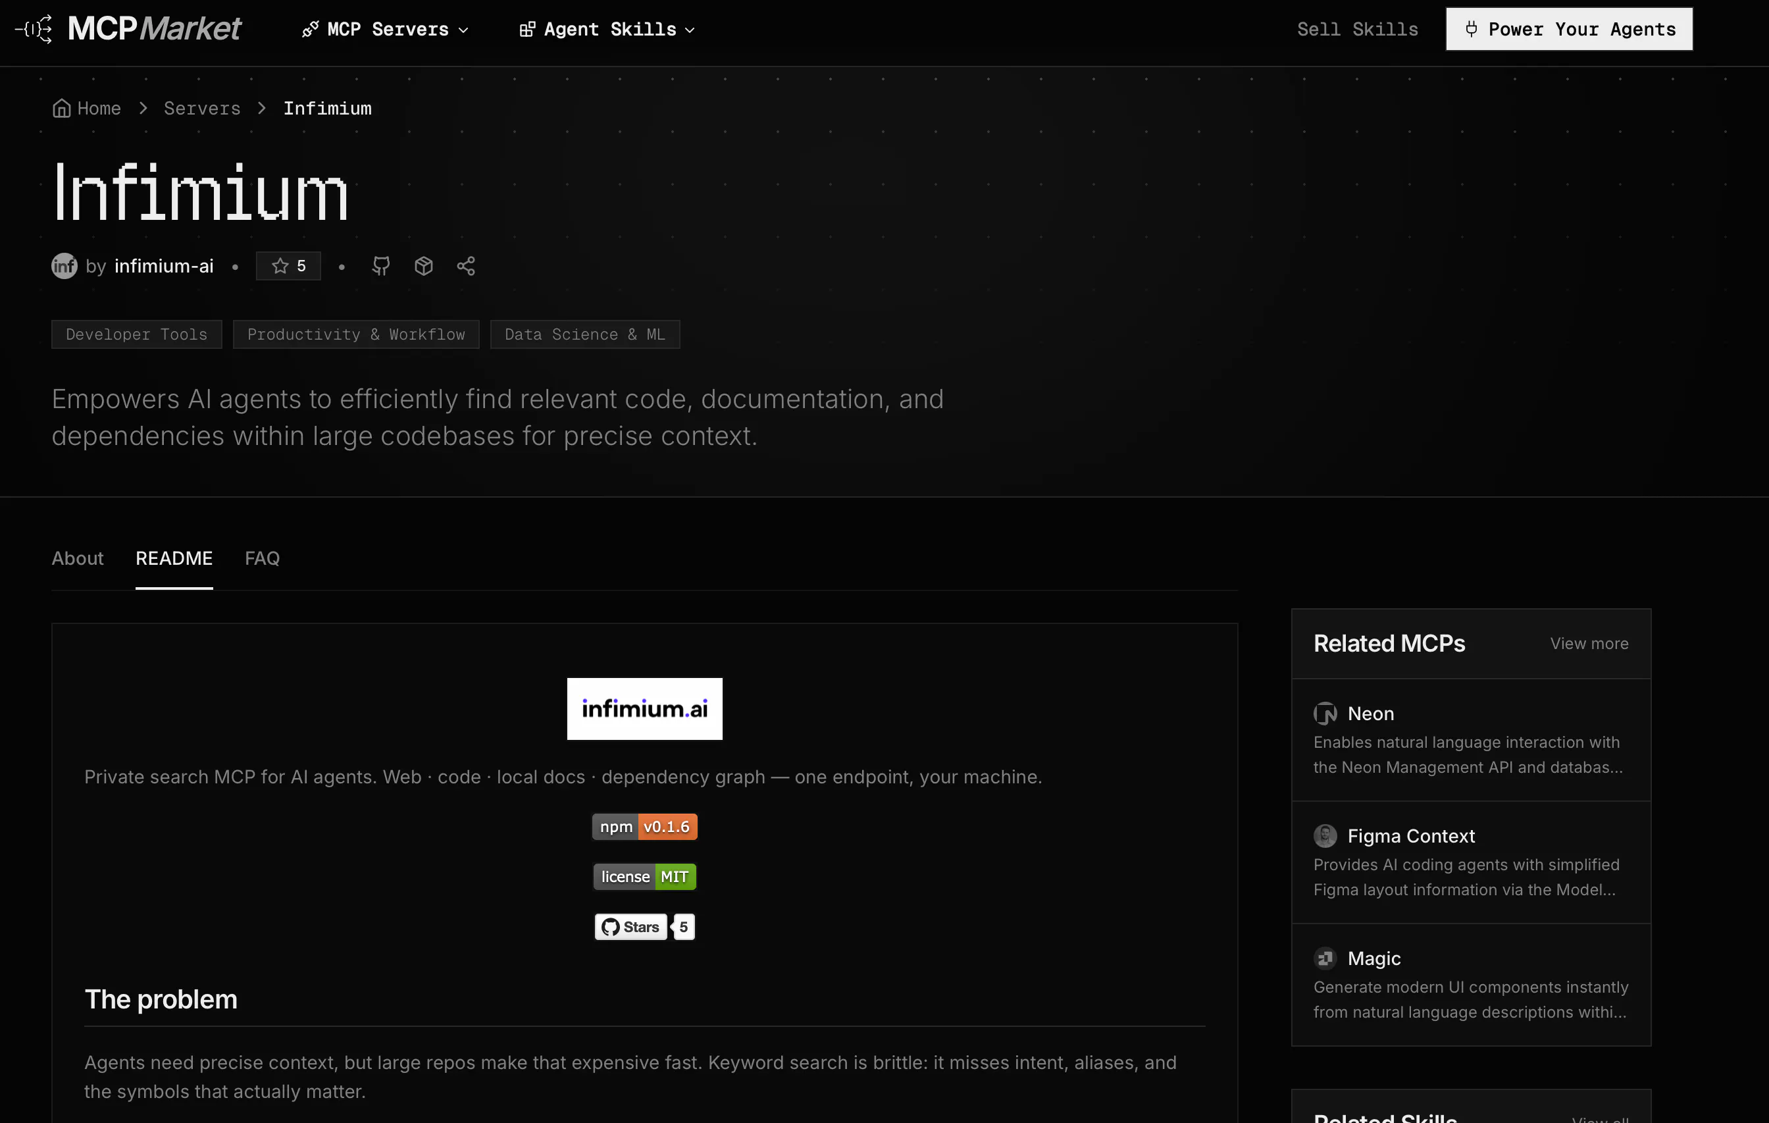Viewport: 1769px width, 1123px height.
Task: Click the Neon logo icon
Action: click(x=1325, y=714)
